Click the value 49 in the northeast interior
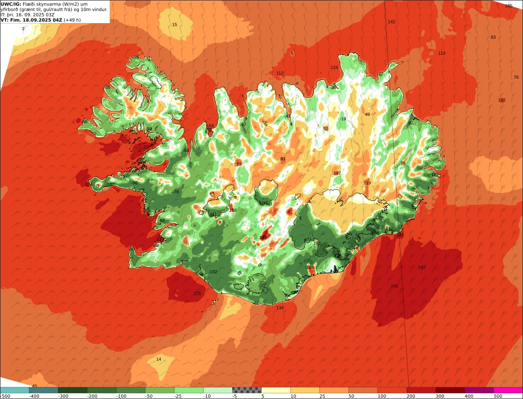Image resolution: width=523 pixels, height=399 pixels. click(x=367, y=115)
